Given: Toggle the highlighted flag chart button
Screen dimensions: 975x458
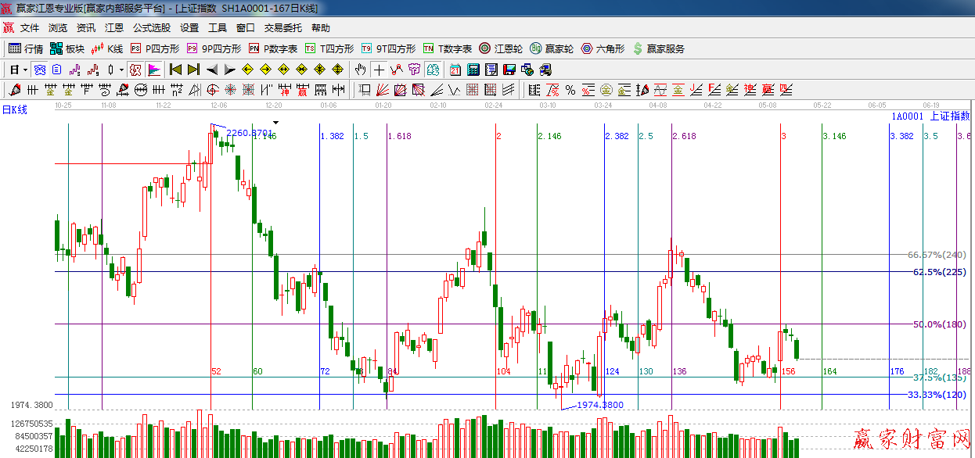Looking at the screenshot, I should tap(153, 70).
